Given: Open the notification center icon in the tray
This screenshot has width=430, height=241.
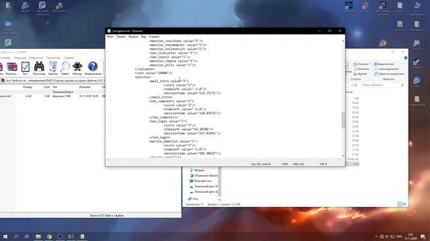Looking at the screenshot, I should [x=423, y=236].
